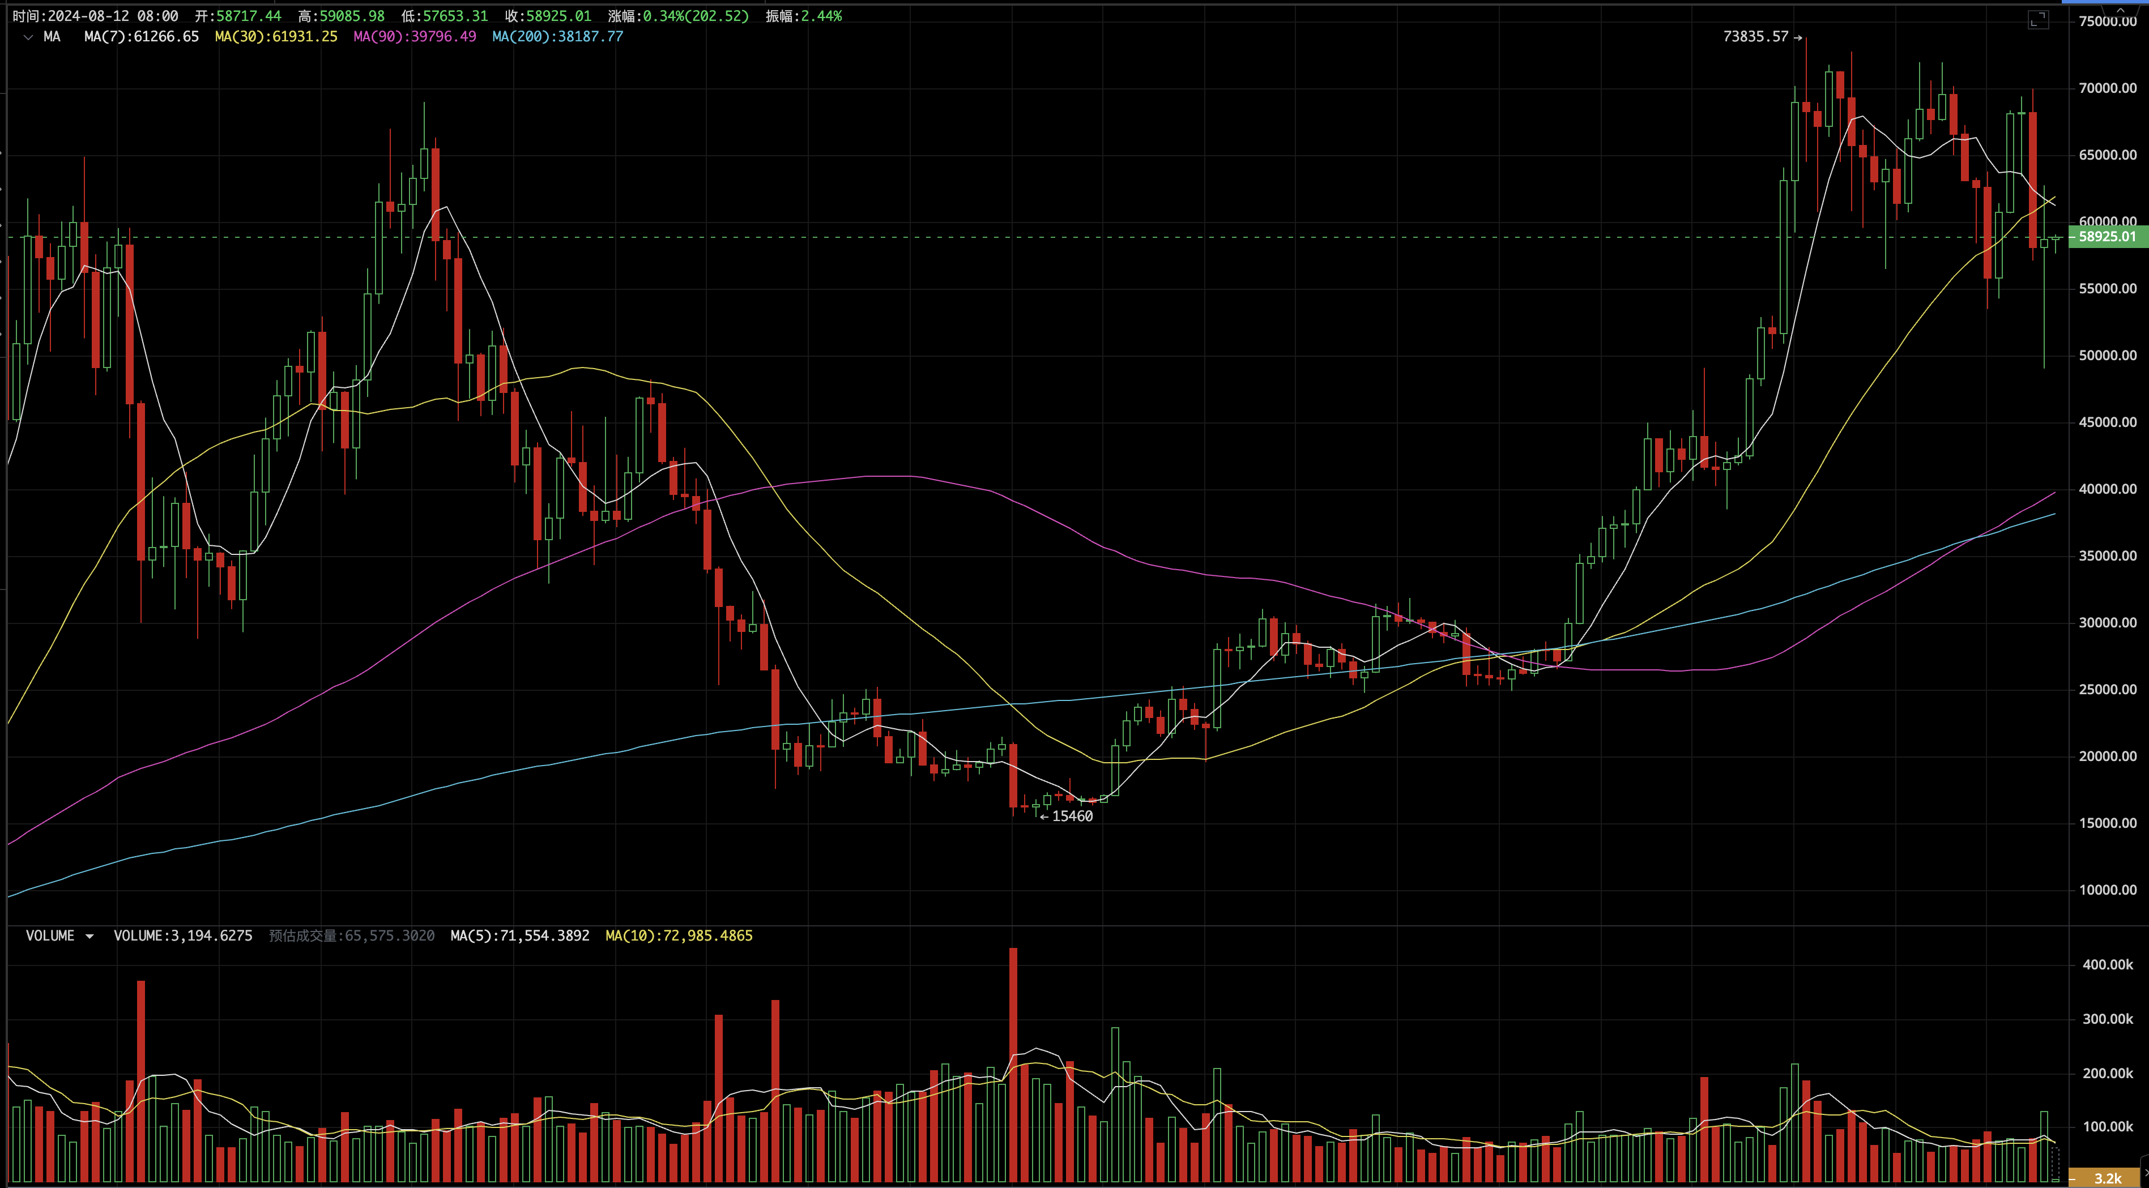Click the fullscreen expand icon on chart
This screenshot has height=1188, width=2149.
tap(2038, 20)
